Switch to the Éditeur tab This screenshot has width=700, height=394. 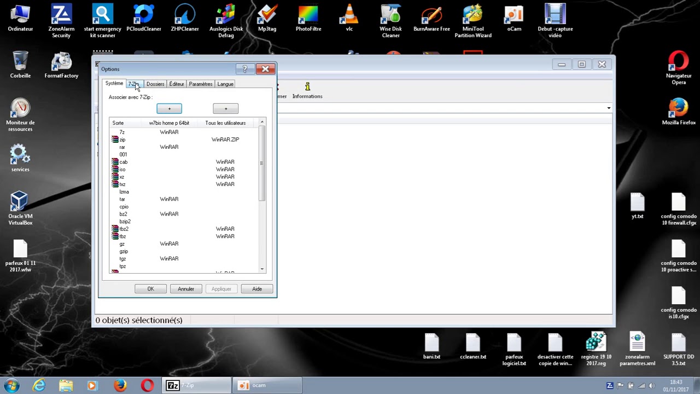click(177, 84)
